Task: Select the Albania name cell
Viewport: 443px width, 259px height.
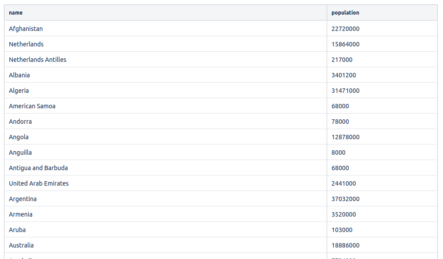Action: (x=19, y=75)
